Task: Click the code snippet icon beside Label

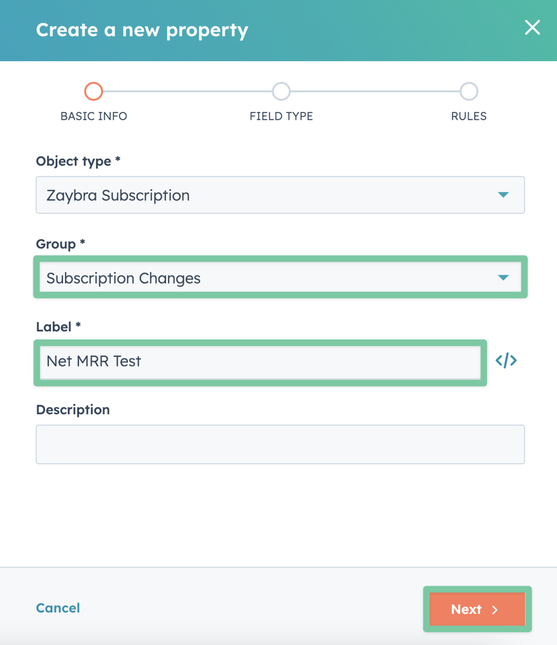Action: [506, 360]
